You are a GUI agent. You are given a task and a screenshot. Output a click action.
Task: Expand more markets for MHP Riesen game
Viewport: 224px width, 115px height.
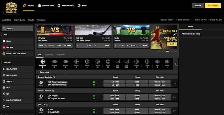[x=174, y=84]
